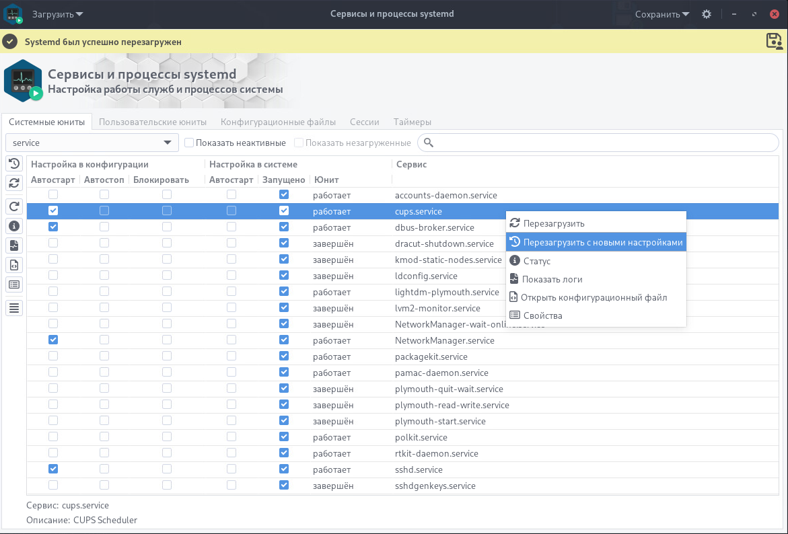Select "Свойства" in the context menu
The height and width of the screenshot is (534, 788).
click(542, 315)
